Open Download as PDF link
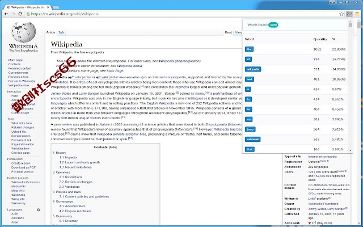This screenshot has width=363, height=227. tap(23, 167)
